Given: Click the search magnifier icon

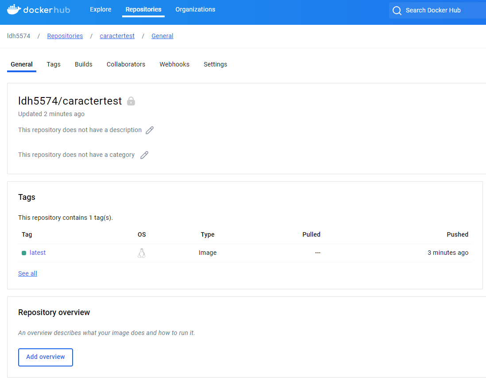Looking at the screenshot, I should [x=397, y=11].
